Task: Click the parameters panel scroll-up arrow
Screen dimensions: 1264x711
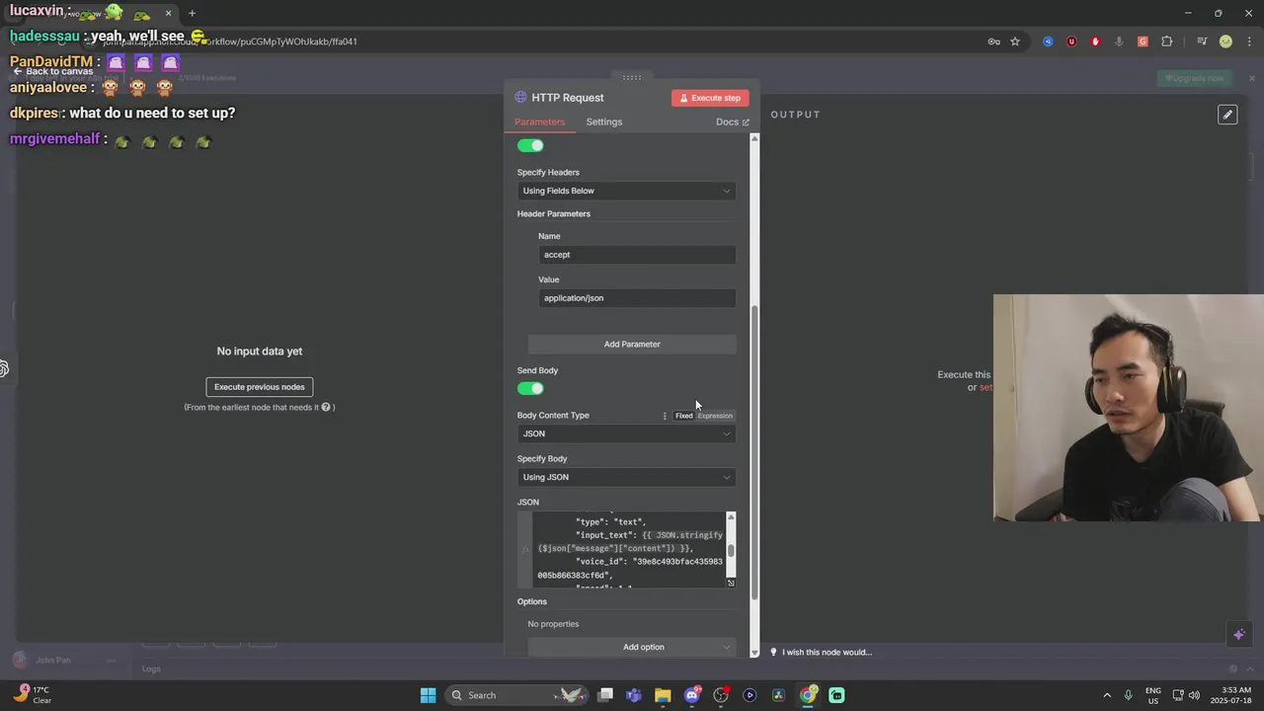Action: coord(754,138)
